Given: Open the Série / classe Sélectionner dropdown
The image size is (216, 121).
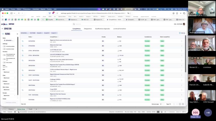Looking at the screenshot, I should point(9,89).
